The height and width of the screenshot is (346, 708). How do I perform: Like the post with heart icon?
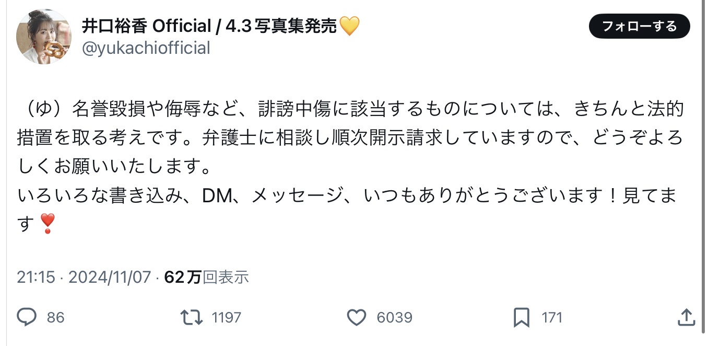point(357,317)
